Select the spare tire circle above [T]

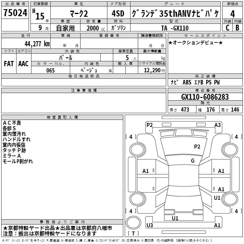pos(133,223)
